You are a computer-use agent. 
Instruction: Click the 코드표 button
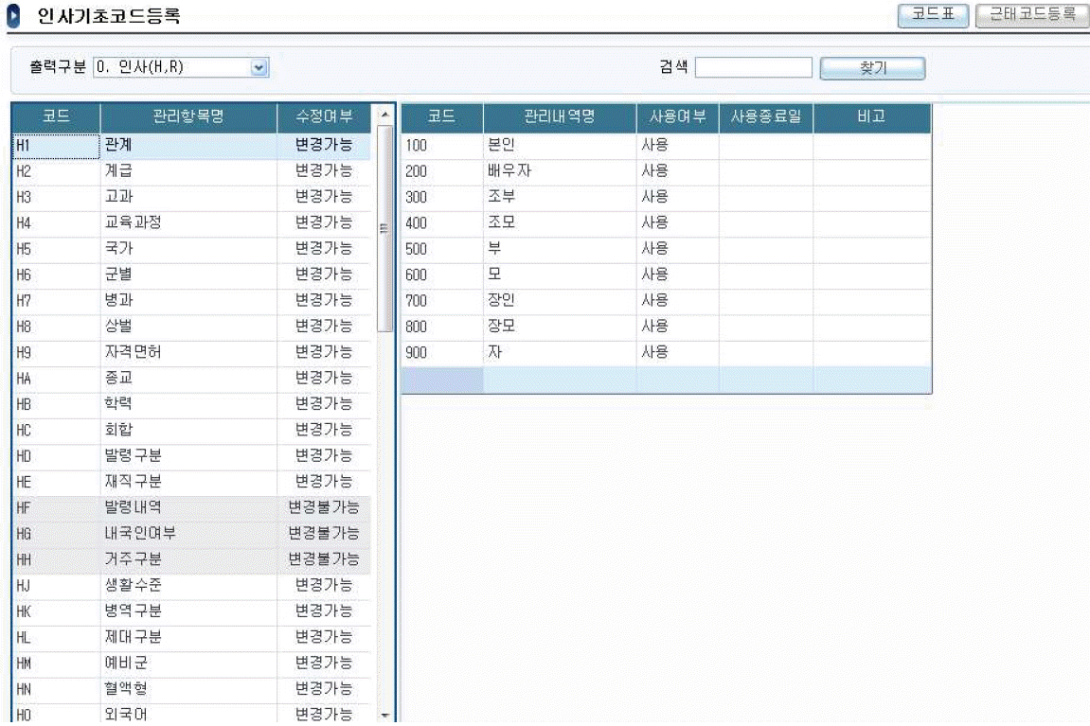pyautogui.click(x=934, y=15)
